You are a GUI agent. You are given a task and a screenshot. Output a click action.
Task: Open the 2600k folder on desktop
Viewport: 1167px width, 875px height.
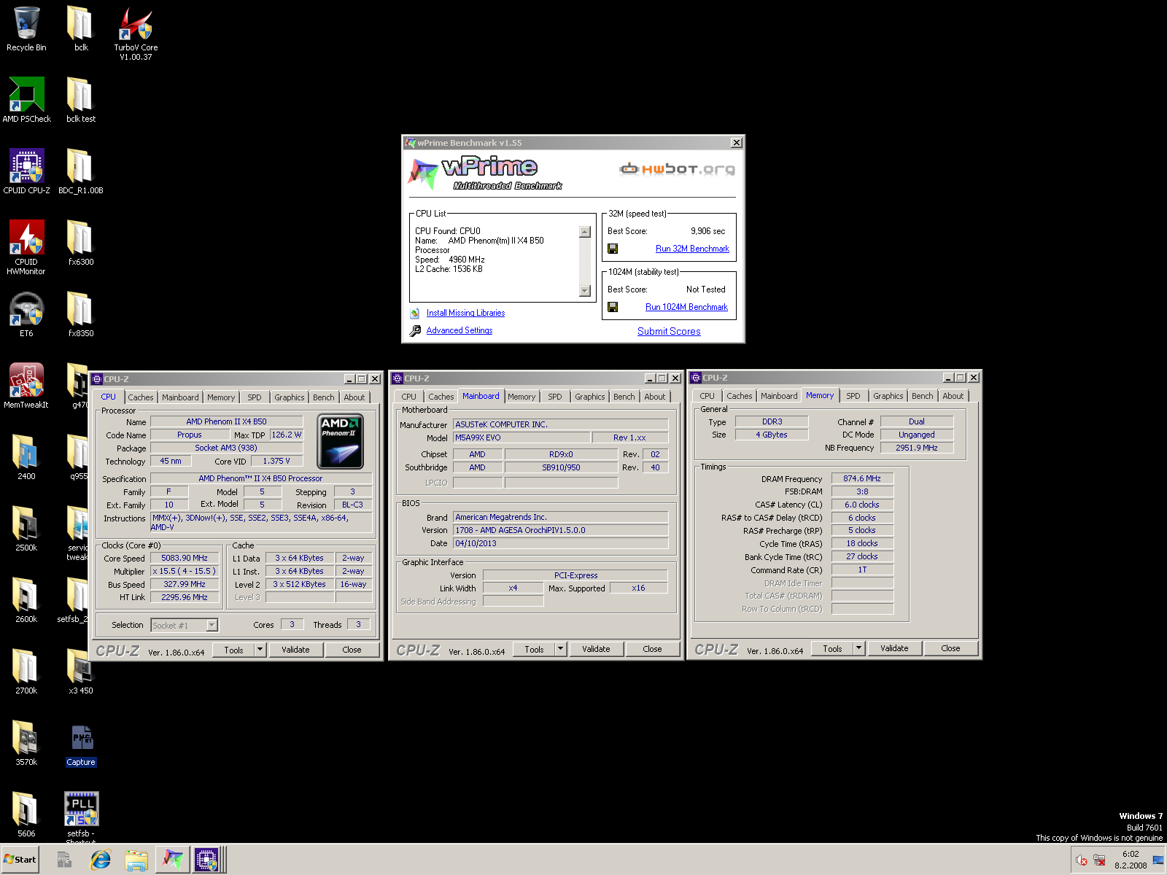26,600
